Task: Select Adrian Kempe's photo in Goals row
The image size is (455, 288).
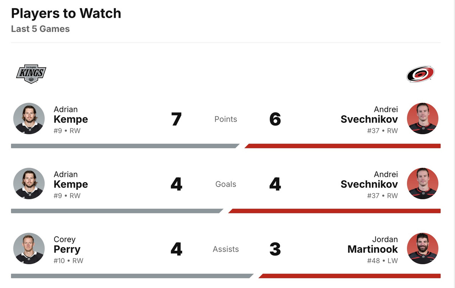Action: point(29,184)
